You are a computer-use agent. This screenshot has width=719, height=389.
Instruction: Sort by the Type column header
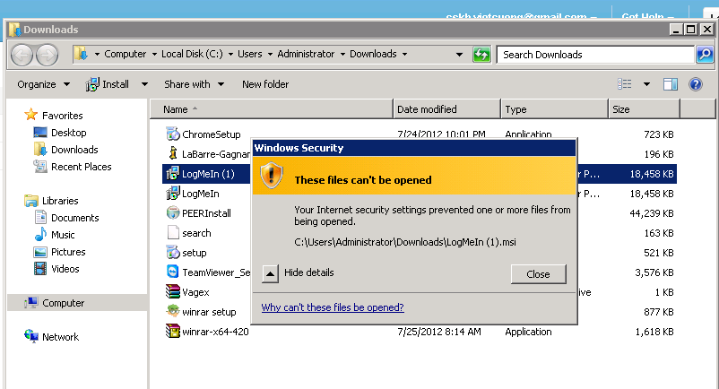pos(554,109)
